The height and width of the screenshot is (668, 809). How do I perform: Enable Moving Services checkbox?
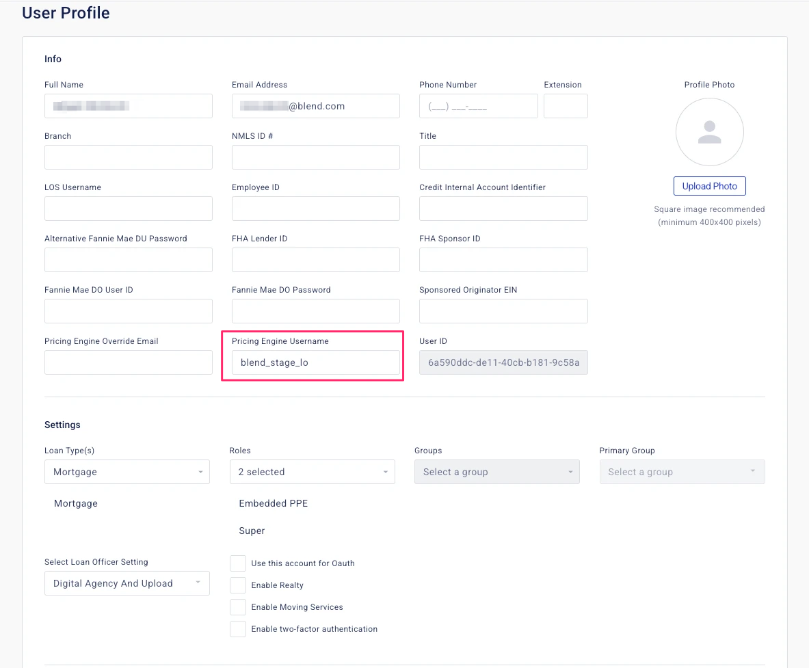click(x=238, y=607)
